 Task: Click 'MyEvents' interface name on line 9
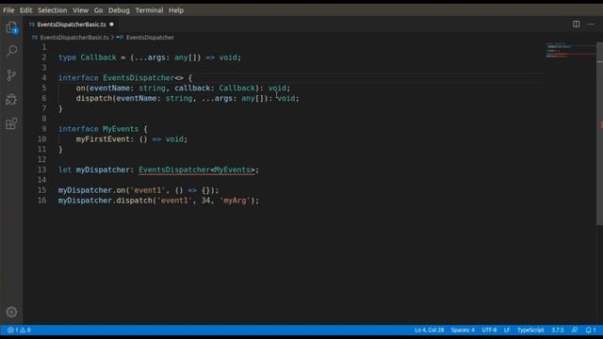coord(121,129)
